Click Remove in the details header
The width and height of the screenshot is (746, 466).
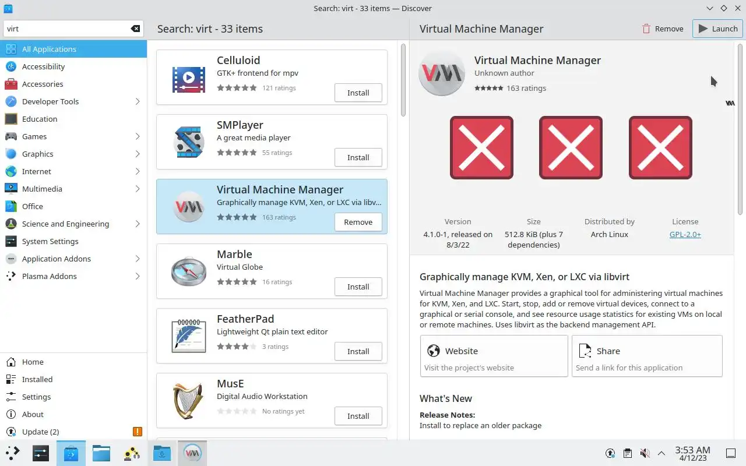[662, 29]
